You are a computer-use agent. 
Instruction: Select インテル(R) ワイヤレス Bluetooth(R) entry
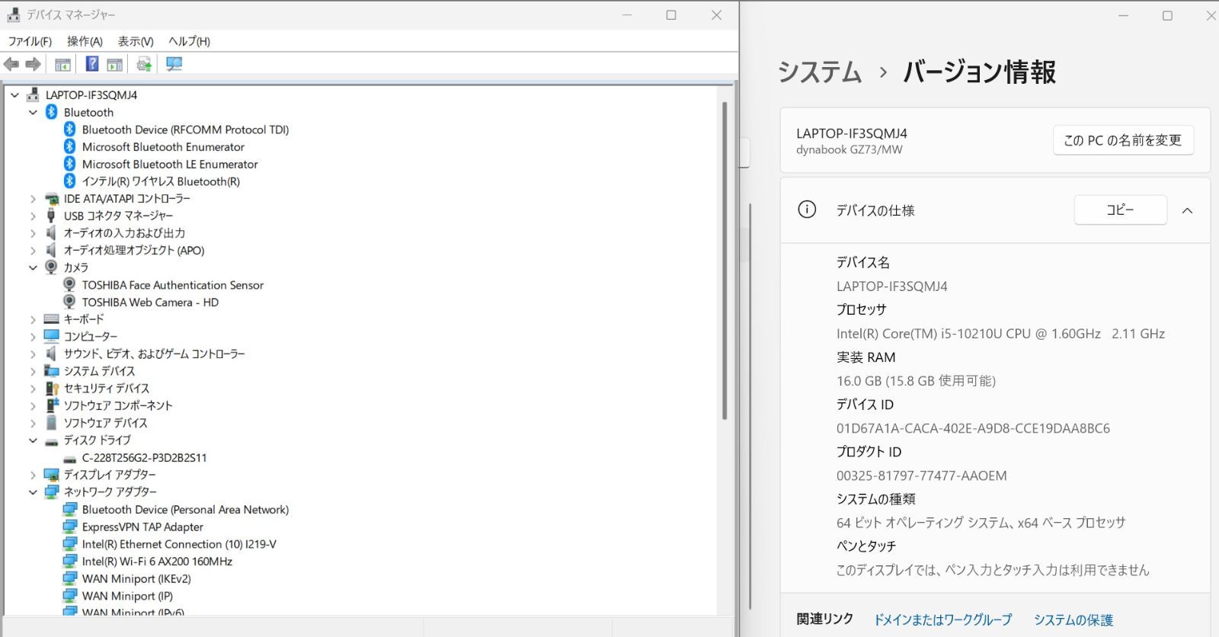[x=161, y=181]
